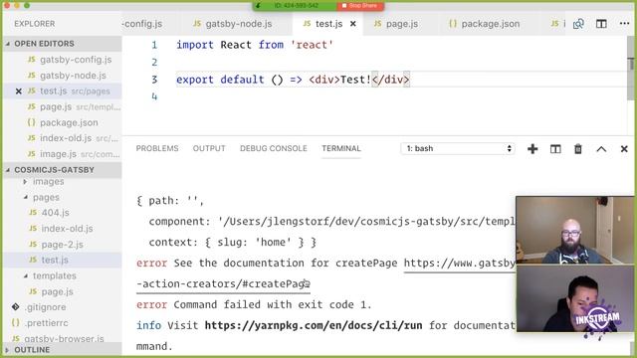The height and width of the screenshot is (358, 637).
Task: Open page-2.js in the pages folder
Action: [x=62, y=245]
